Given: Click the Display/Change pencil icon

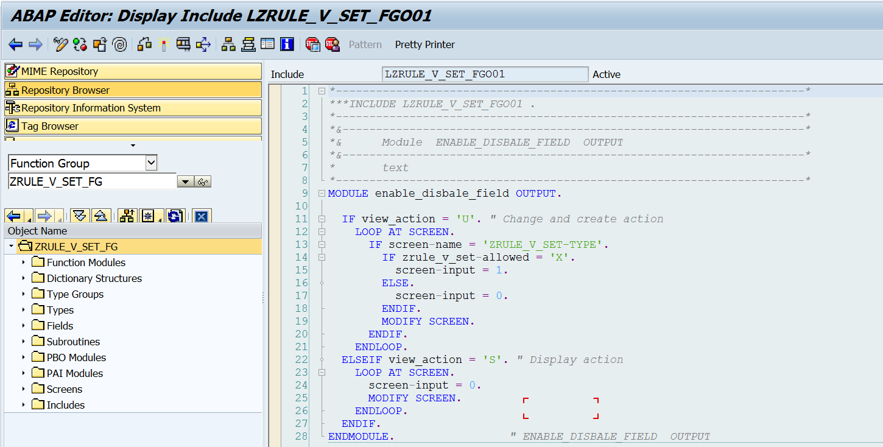Looking at the screenshot, I should point(60,44).
